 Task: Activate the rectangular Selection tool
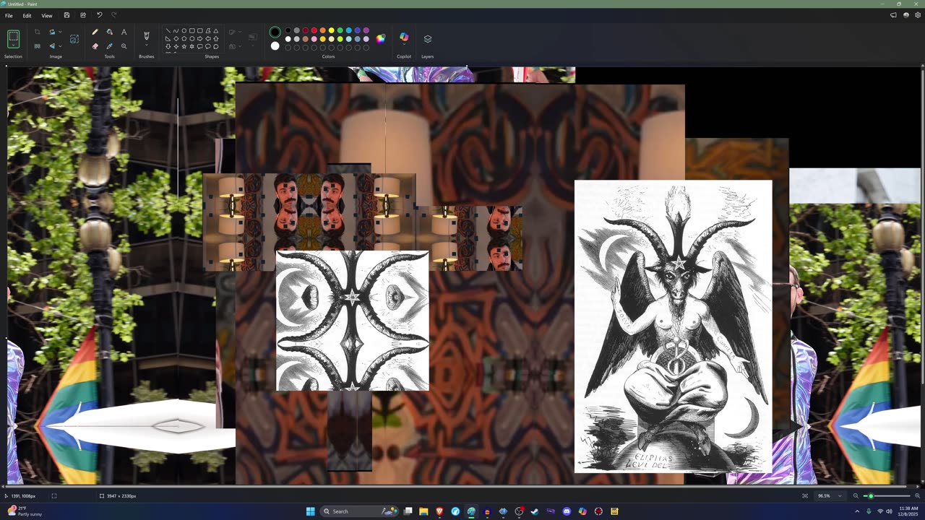13,35
